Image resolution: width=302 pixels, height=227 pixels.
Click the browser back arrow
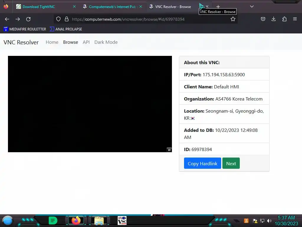pyautogui.click(x=7, y=19)
